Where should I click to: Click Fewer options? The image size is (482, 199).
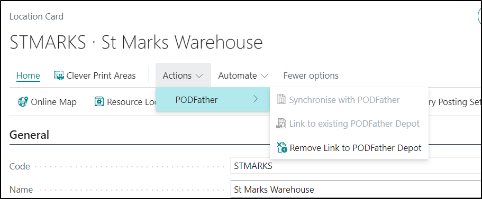[x=311, y=75]
